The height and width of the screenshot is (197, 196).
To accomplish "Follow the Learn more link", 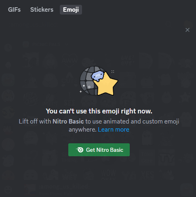I will pyautogui.click(x=114, y=130).
